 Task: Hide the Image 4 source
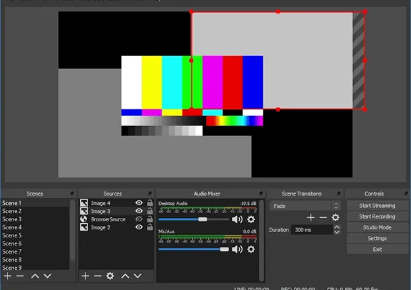tap(139, 203)
